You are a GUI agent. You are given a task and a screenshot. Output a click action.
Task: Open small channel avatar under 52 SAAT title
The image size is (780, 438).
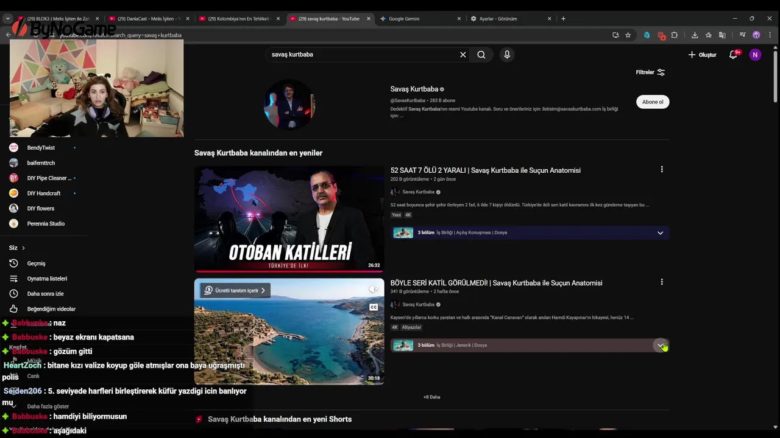395,192
